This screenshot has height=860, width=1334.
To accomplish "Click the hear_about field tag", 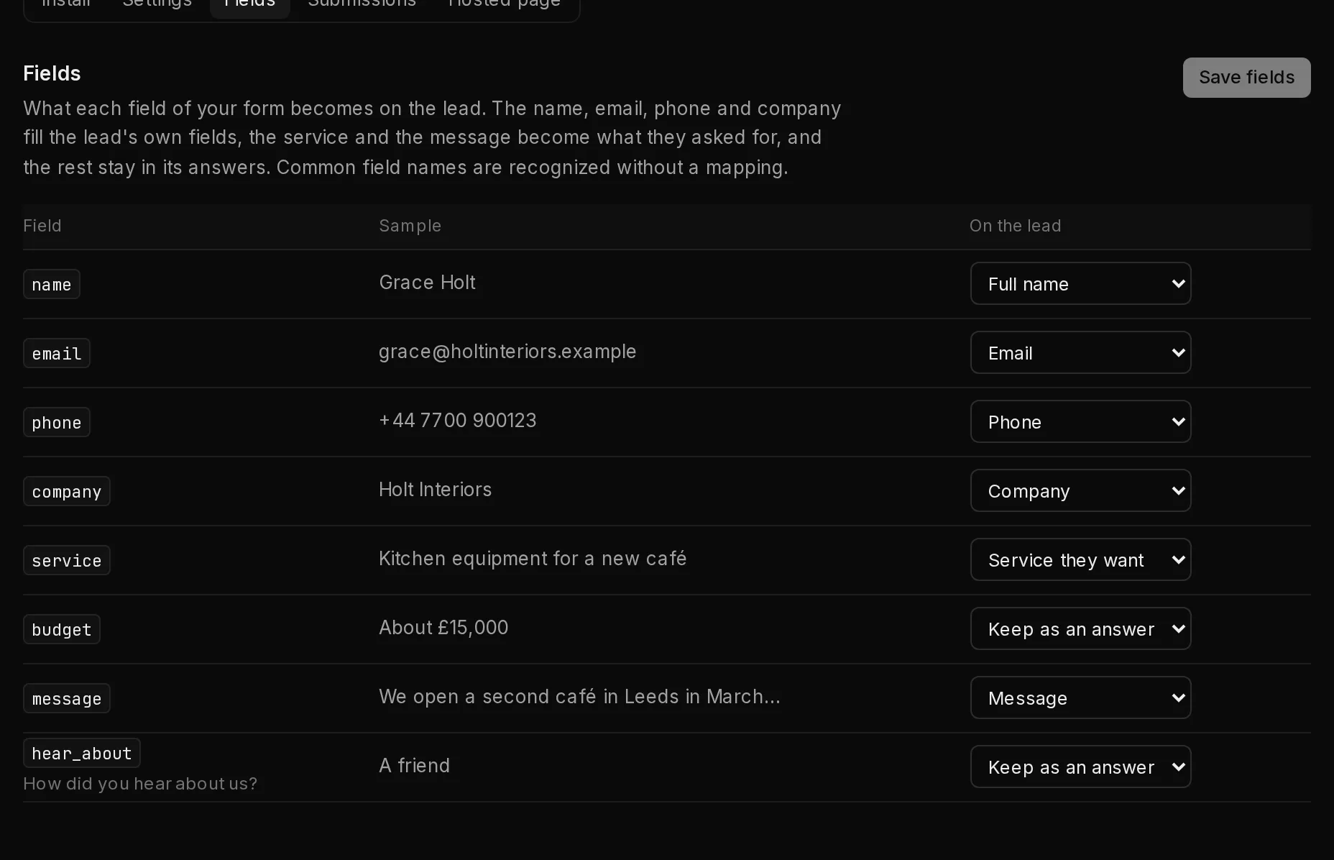I will pos(82,753).
